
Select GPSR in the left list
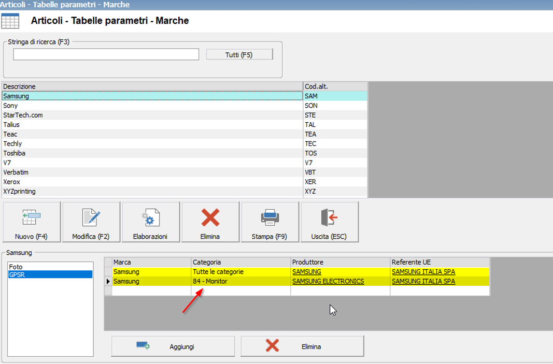(x=50, y=274)
